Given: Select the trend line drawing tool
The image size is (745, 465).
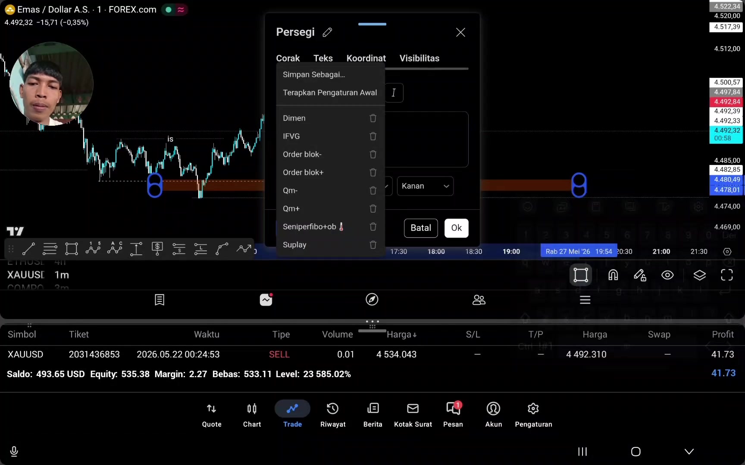Looking at the screenshot, I should [28, 249].
